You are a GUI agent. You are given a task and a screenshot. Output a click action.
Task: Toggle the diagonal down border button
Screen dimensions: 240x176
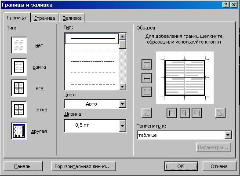click(x=220, y=113)
